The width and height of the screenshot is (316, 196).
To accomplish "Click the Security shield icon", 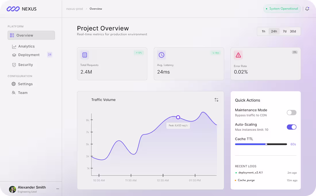I will click(14, 65).
